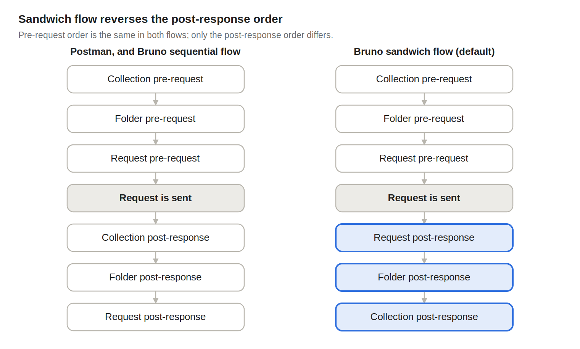Click the Bruno sandwich flow (default) heading
The height and width of the screenshot is (349, 580).
(424, 52)
